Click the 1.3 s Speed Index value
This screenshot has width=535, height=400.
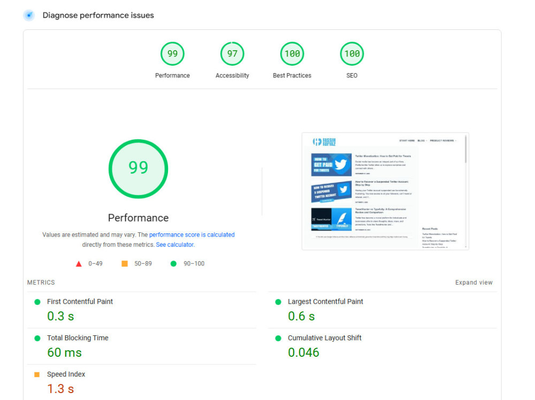(x=60, y=389)
